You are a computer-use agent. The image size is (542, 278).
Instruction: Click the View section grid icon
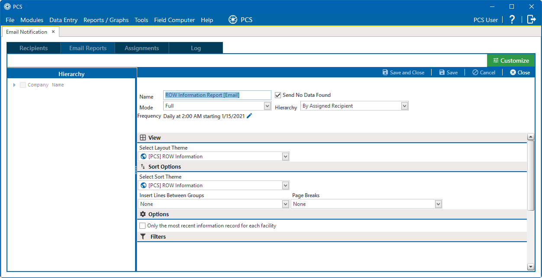tap(143, 137)
